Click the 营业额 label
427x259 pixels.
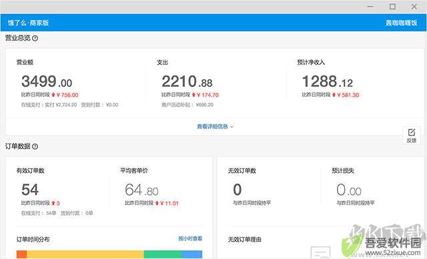click(25, 62)
